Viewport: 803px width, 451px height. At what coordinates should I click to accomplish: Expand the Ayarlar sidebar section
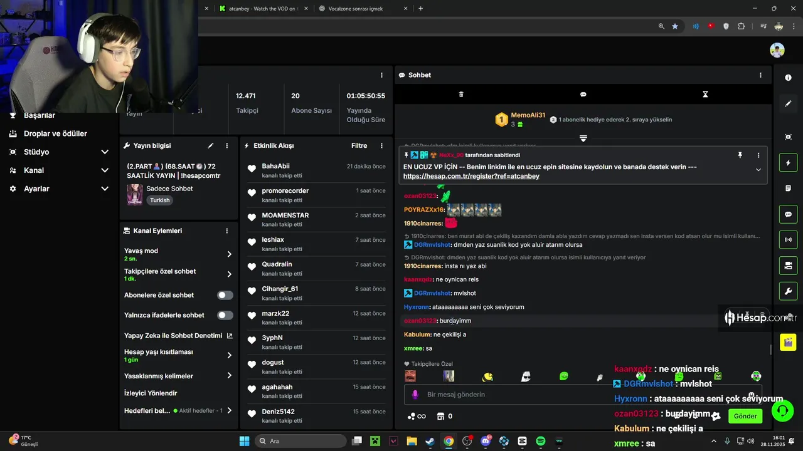(x=105, y=189)
